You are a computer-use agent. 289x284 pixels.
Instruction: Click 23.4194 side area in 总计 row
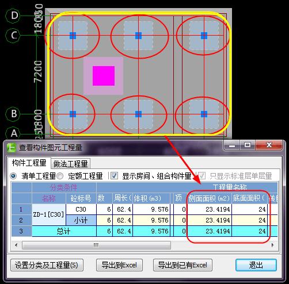click(210, 231)
